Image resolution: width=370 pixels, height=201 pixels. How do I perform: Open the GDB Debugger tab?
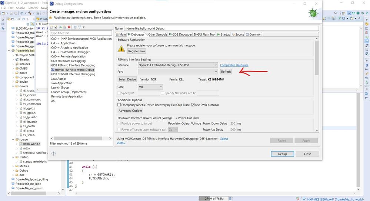pos(180,34)
